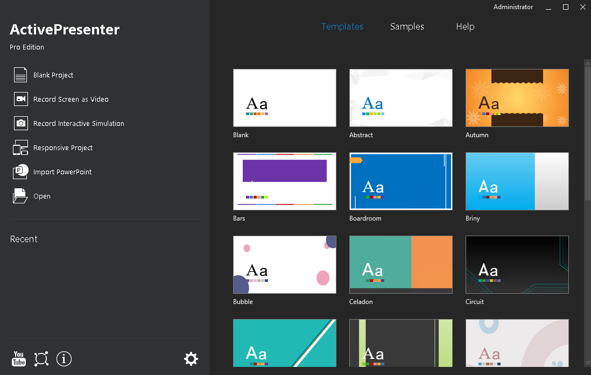Select the Circuit template thumbnail
The image size is (591, 375).
pos(517,265)
